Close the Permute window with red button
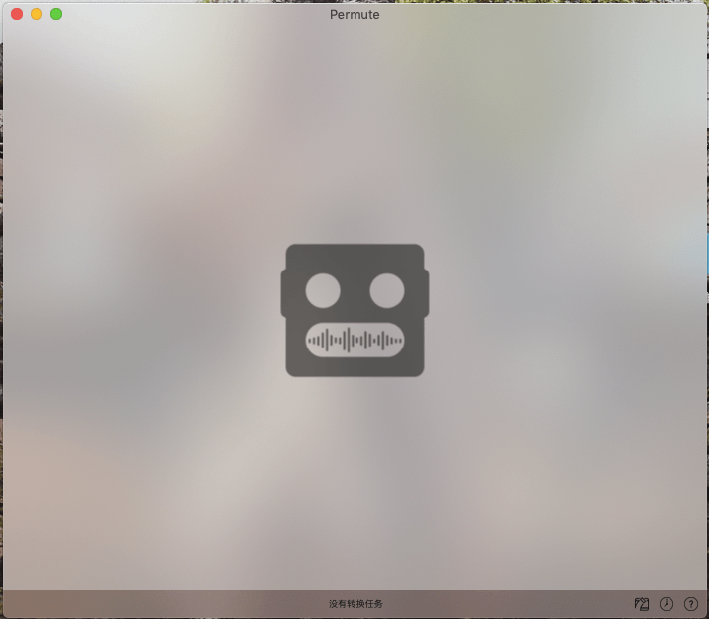 [17, 14]
